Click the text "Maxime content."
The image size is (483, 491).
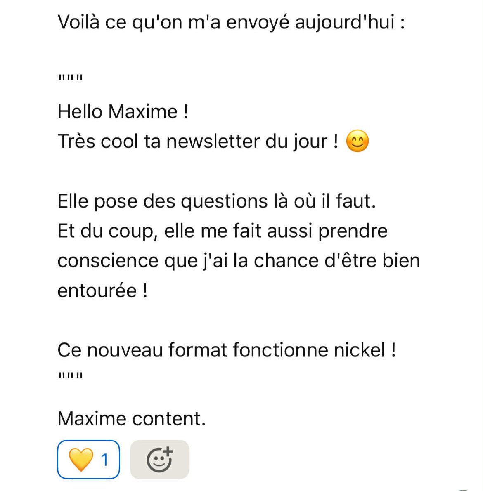pos(132,419)
